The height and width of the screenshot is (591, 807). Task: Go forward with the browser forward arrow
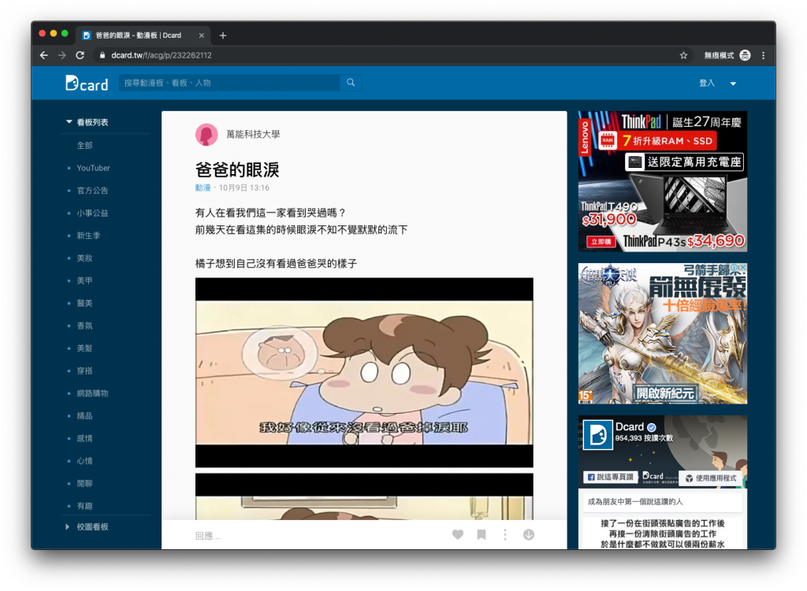61,55
